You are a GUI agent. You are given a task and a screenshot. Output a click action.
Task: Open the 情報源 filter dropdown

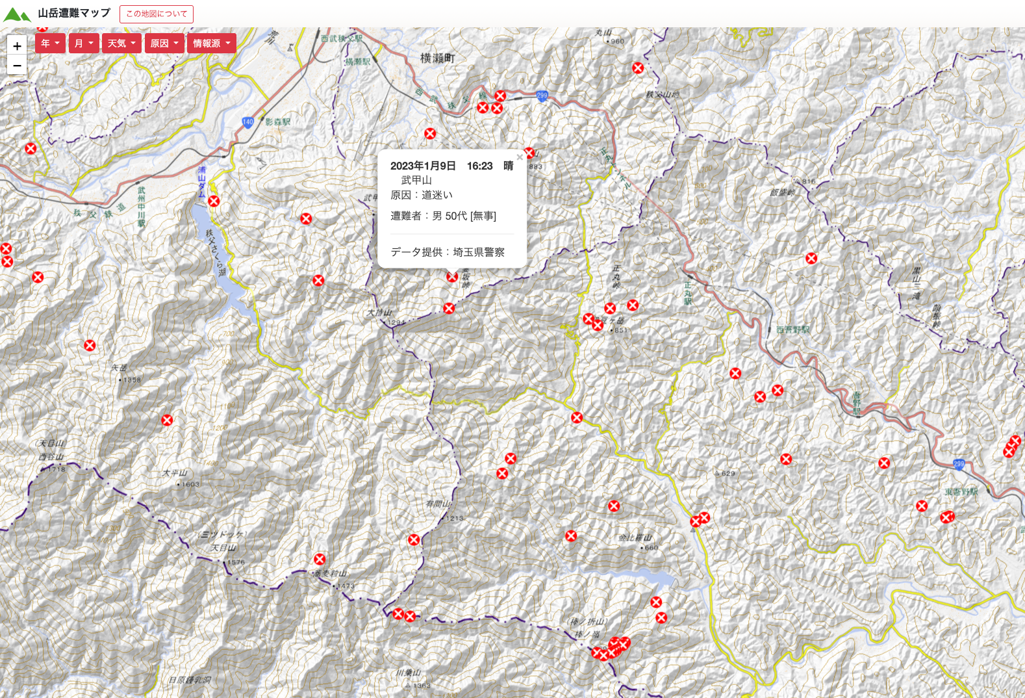pos(212,44)
